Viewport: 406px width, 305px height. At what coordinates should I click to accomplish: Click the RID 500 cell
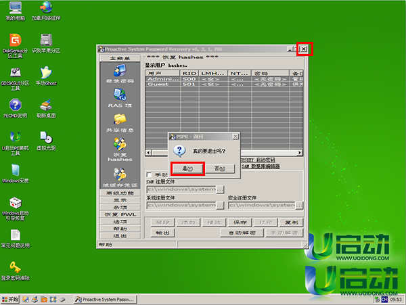(189, 79)
